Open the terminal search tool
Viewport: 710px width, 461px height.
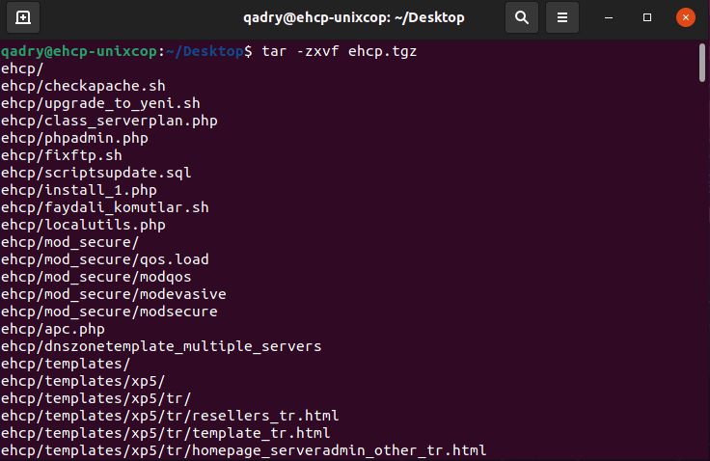click(522, 17)
